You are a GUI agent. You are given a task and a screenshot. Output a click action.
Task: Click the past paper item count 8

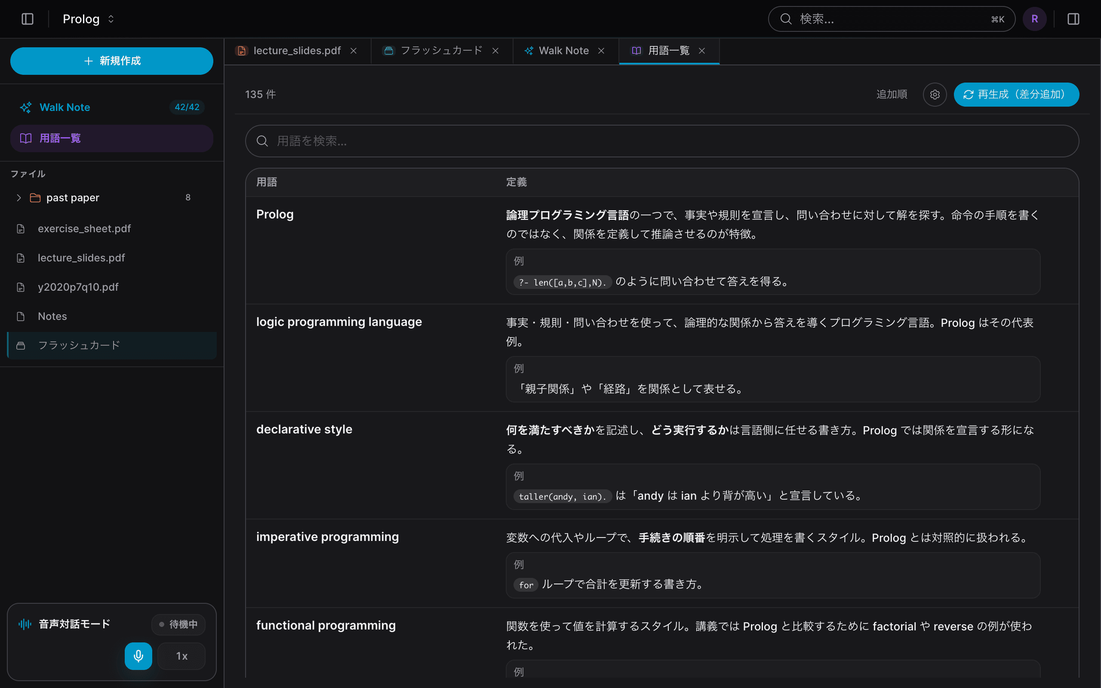pyautogui.click(x=188, y=197)
